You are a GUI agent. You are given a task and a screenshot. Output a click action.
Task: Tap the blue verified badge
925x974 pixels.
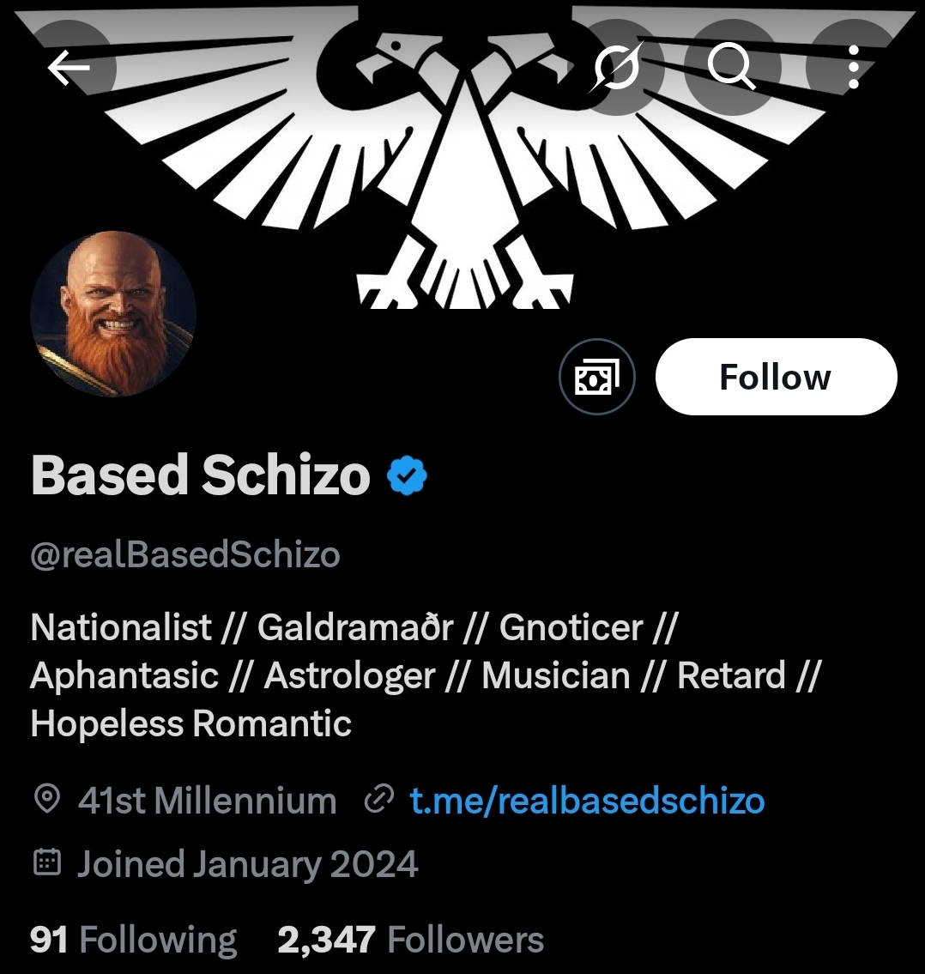coord(408,476)
